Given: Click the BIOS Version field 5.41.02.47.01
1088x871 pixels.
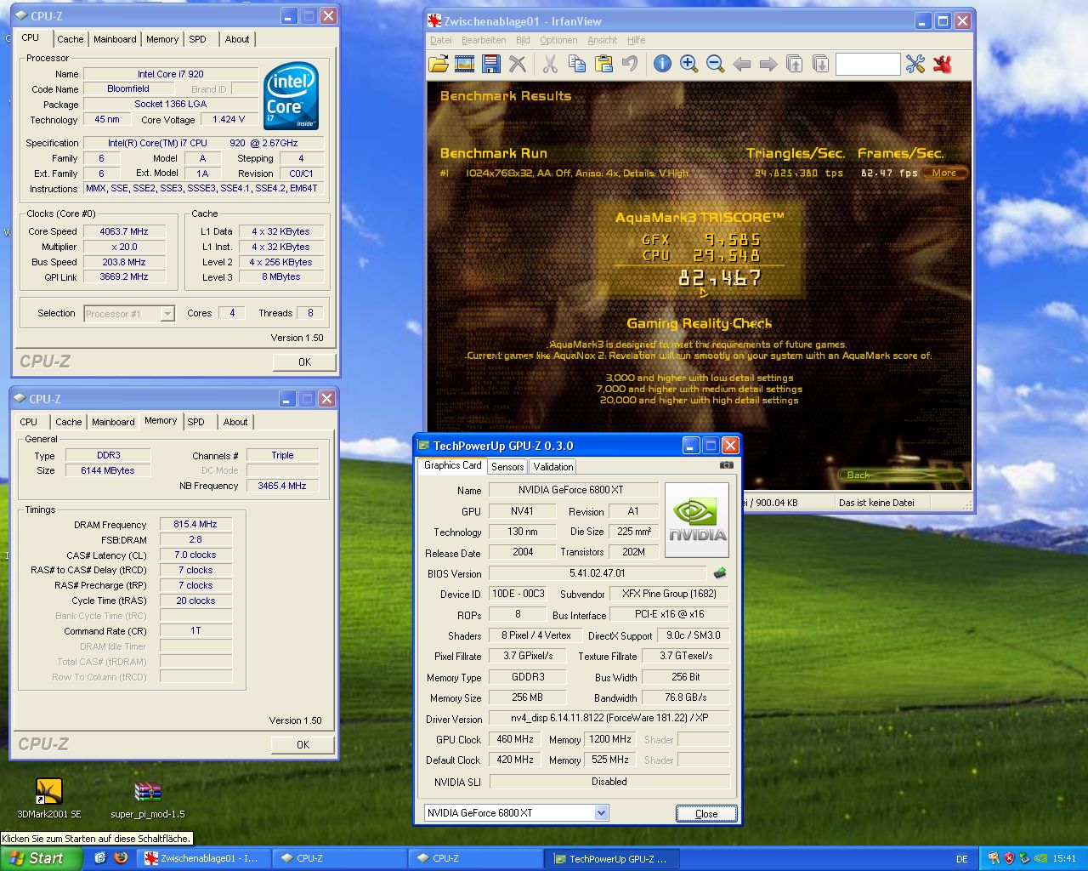Looking at the screenshot, I should (x=598, y=573).
